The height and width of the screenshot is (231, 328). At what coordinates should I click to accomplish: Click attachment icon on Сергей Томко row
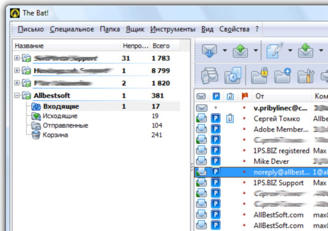tap(230, 119)
